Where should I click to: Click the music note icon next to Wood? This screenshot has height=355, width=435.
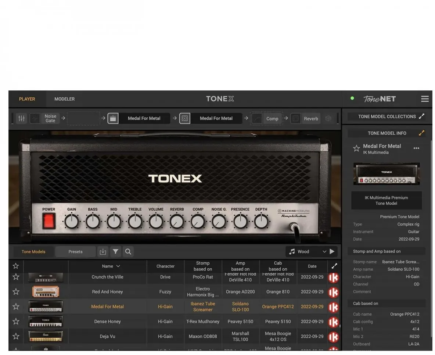pyautogui.click(x=292, y=252)
